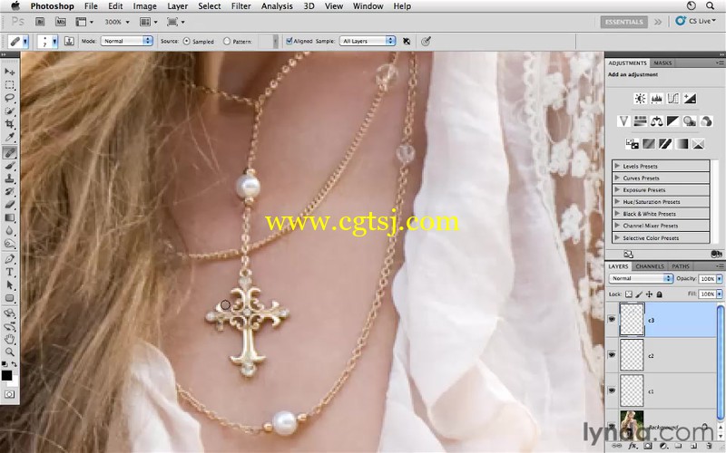The width and height of the screenshot is (726, 453).
Task: Select the Move tool
Action: click(x=10, y=72)
